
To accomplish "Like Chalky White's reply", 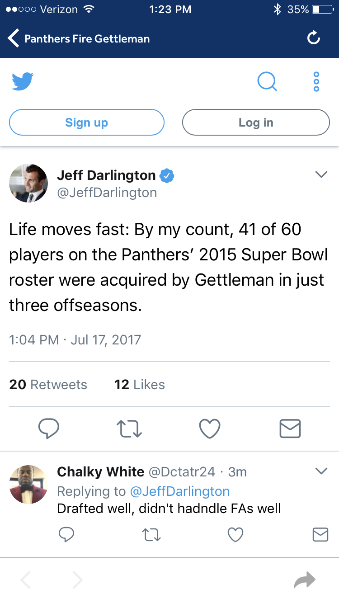I will (235, 535).
